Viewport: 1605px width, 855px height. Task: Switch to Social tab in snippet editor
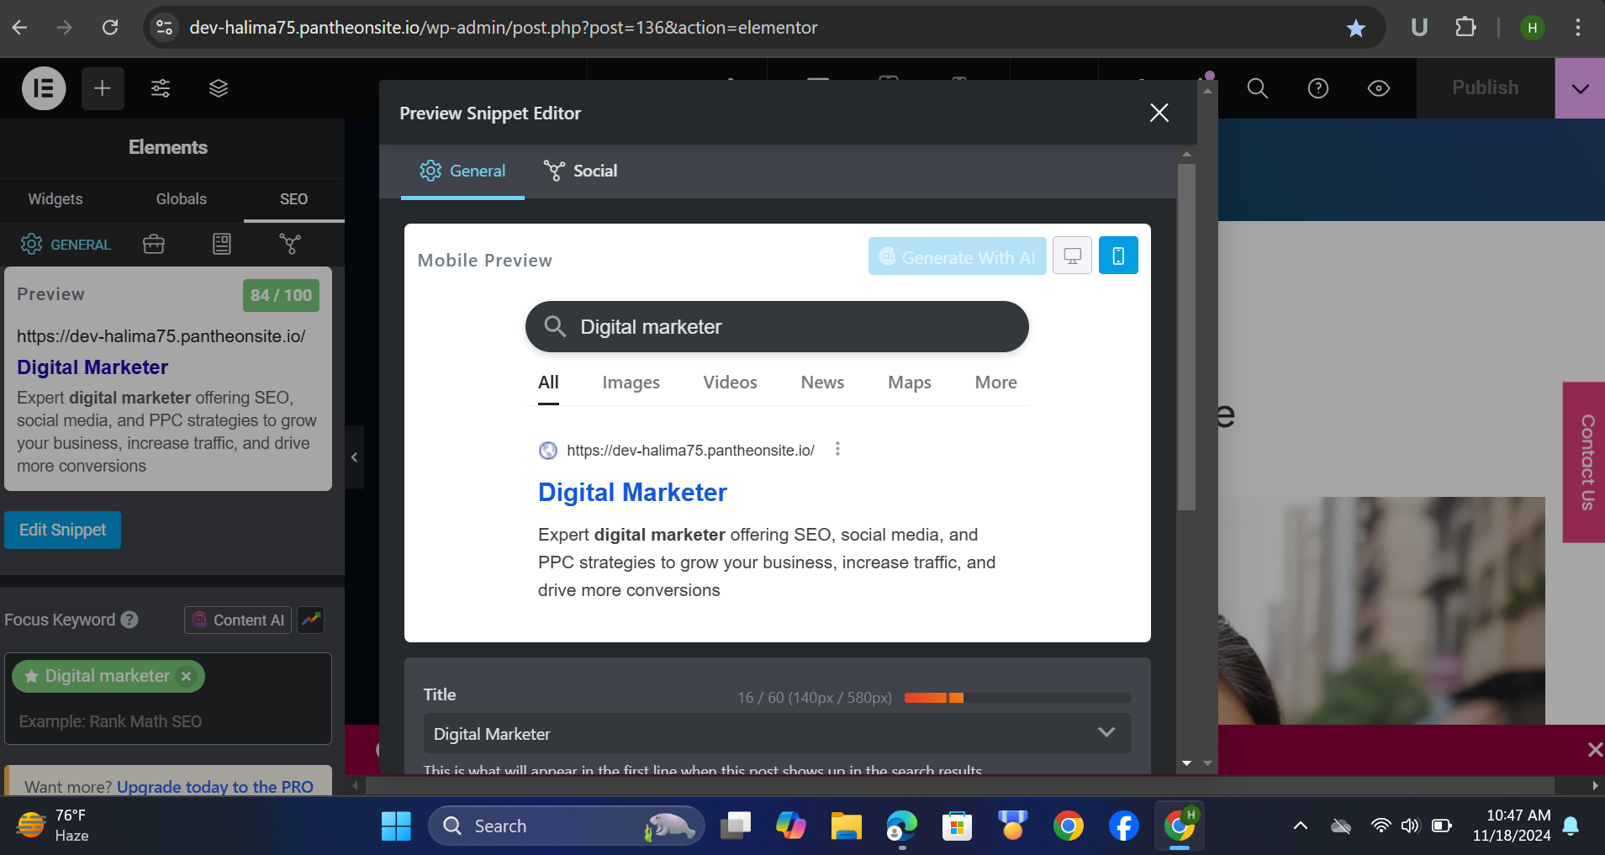(581, 172)
